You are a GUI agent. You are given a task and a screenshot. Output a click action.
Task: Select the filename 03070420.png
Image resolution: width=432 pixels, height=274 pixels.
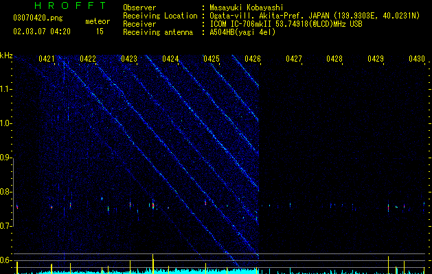(x=38, y=18)
